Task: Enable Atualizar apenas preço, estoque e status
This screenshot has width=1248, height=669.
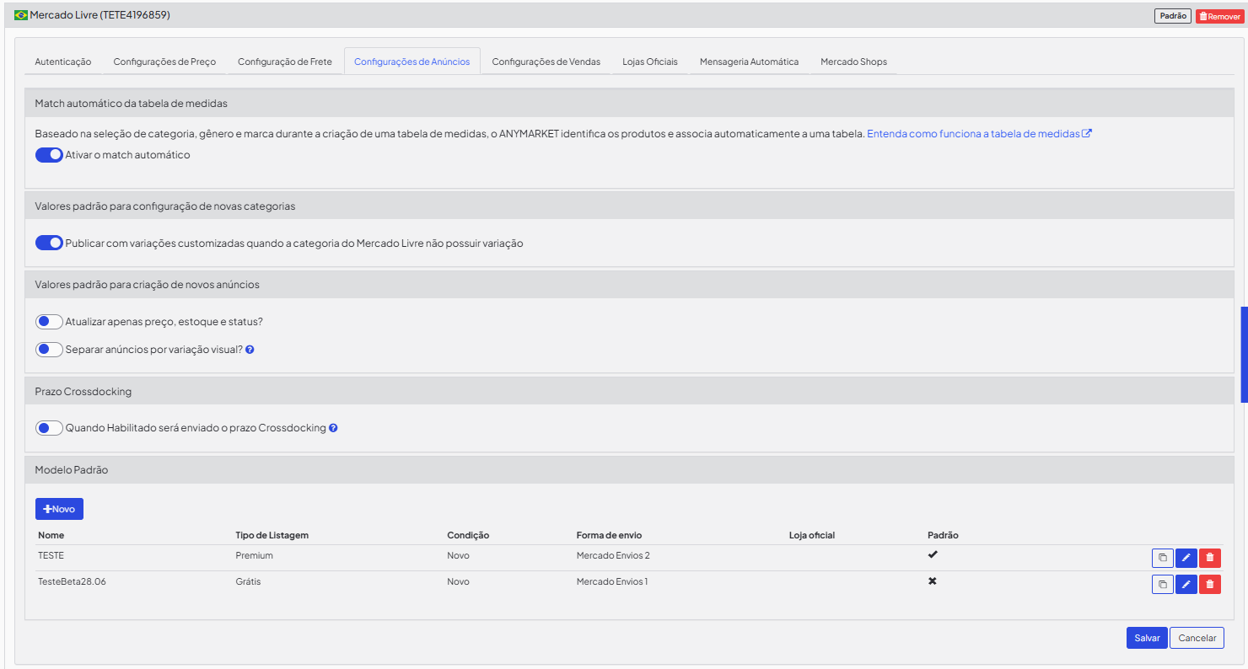Action: (49, 322)
